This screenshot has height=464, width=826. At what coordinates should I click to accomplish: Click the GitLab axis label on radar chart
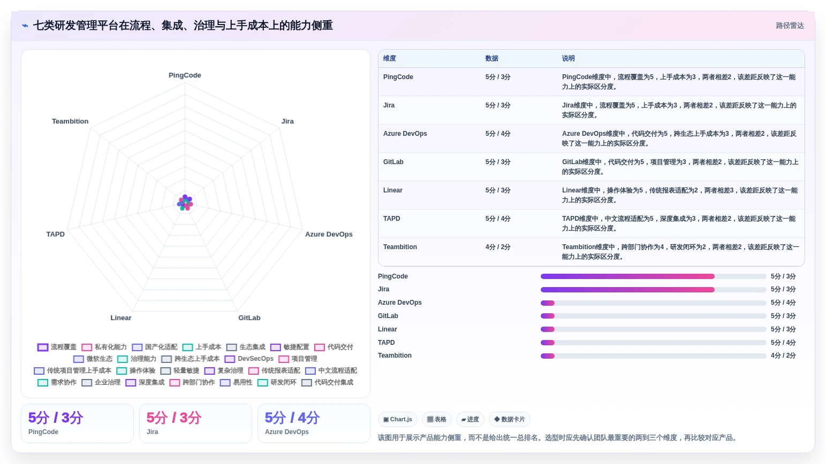click(249, 318)
